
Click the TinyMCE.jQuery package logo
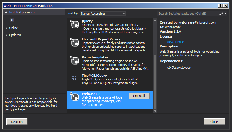click(74, 78)
